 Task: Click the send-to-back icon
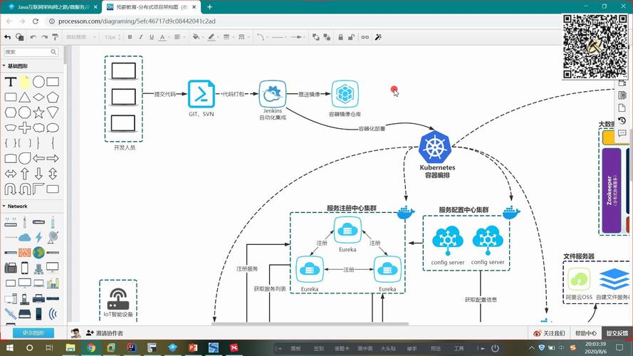click(x=327, y=37)
